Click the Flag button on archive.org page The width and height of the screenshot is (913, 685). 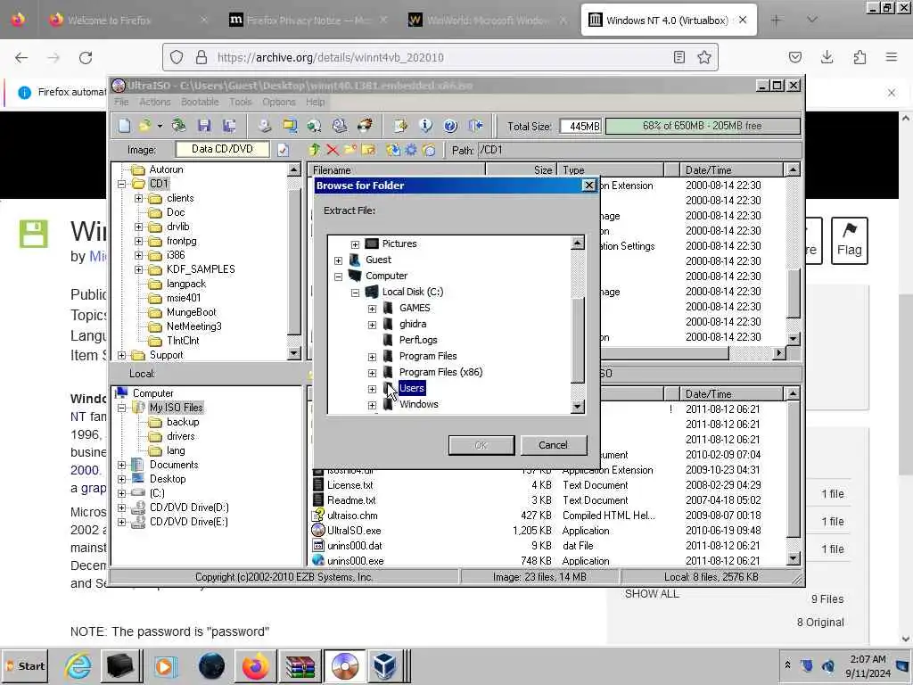pos(849,241)
